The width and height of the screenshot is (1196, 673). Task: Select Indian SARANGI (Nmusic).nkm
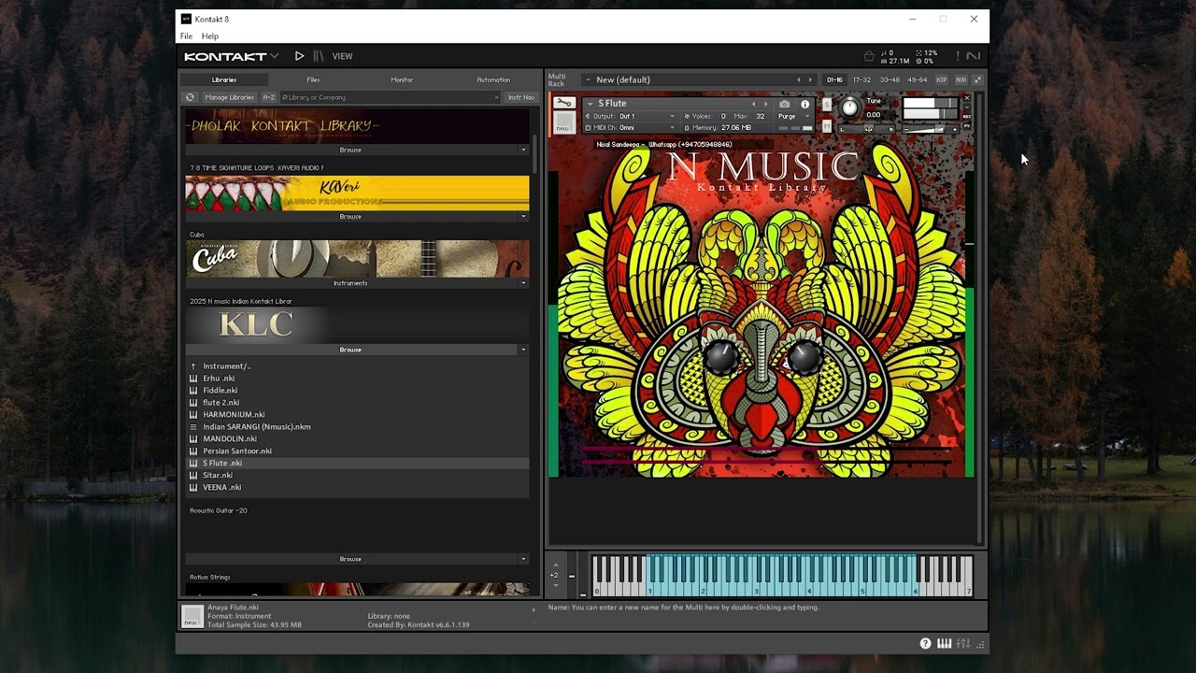357,426
